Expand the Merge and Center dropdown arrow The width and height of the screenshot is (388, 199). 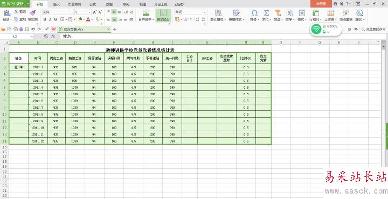(154, 19)
